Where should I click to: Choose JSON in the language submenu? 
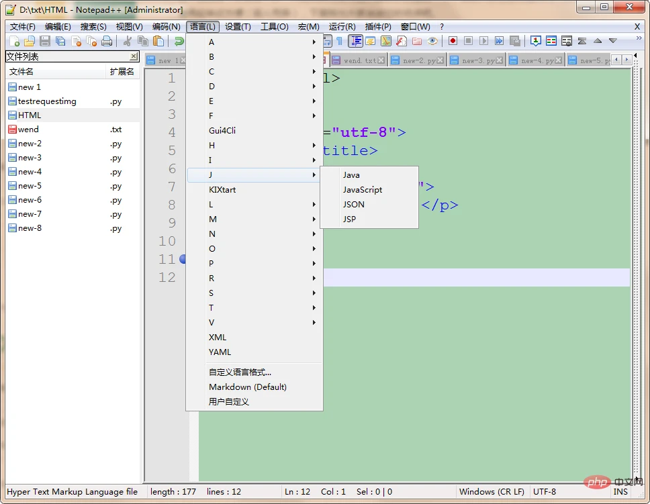[354, 204]
